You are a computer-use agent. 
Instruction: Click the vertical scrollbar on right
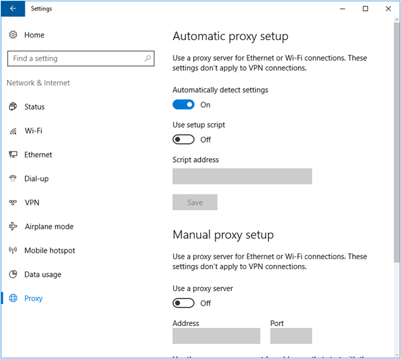pyautogui.click(x=396, y=143)
